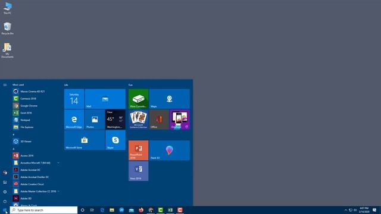Image resolution: width=381 pixels, height=214 pixels.
Task: Launch 3D Viewer from the app list
Action: (x=36, y=141)
